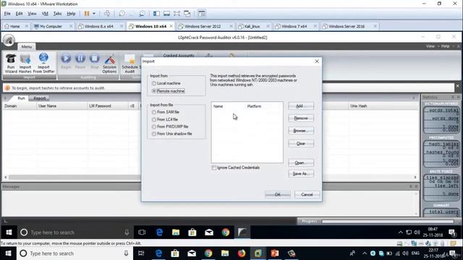463x260 pixels.
Task: Click VMware take snapshot icon
Action: [122, 14]
